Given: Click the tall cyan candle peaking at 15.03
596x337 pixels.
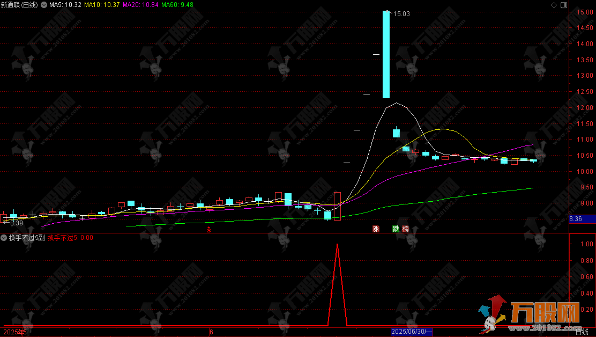Looking at the screenshot, I should coord(386,54).
